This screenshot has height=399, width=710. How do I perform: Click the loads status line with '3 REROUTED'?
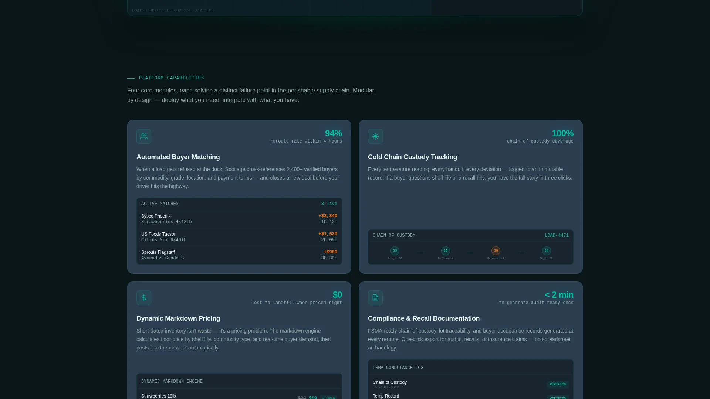[x=173, y=10]
